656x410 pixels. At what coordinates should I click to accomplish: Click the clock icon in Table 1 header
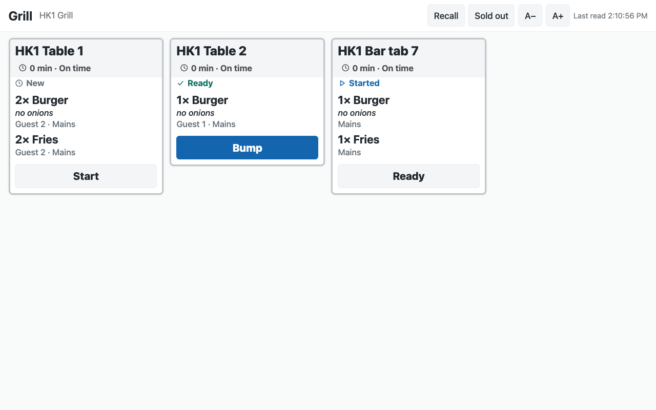tap(23, 68)
